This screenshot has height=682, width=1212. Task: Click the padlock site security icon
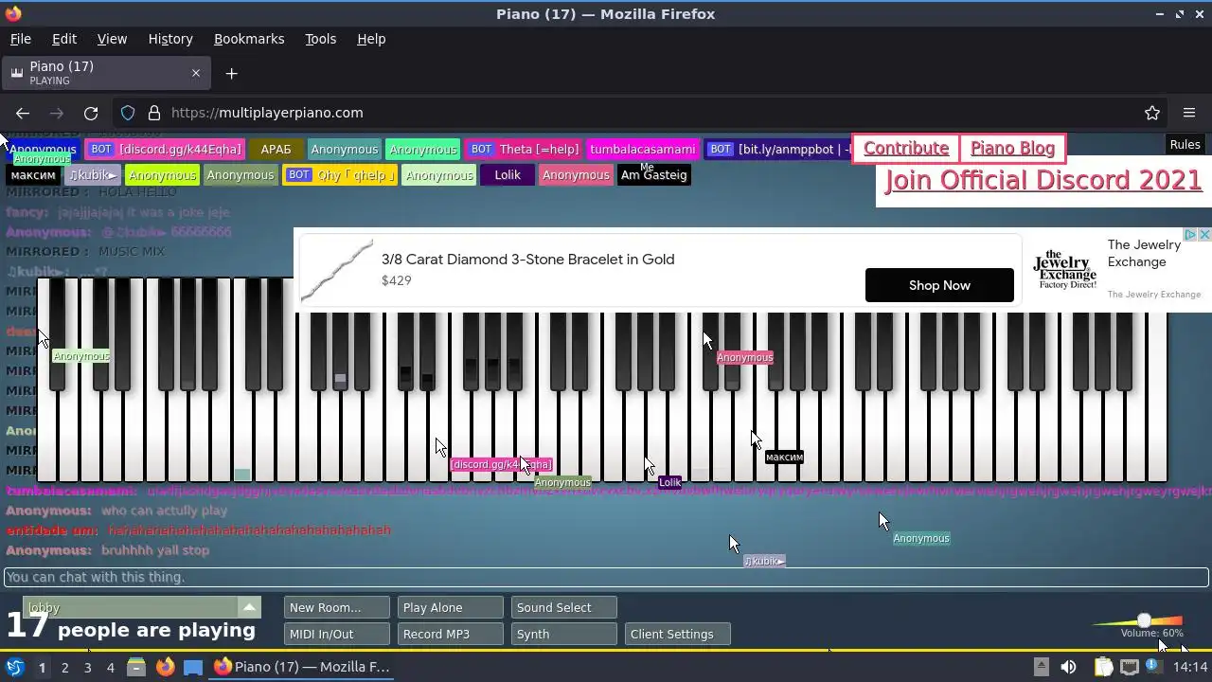[x=153, y=113]
